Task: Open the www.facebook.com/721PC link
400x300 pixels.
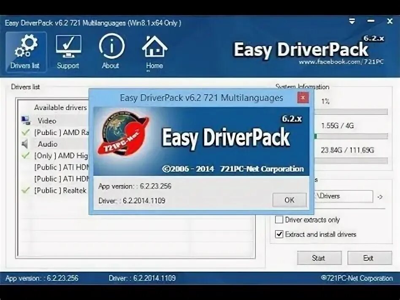Action: (341, 62)
